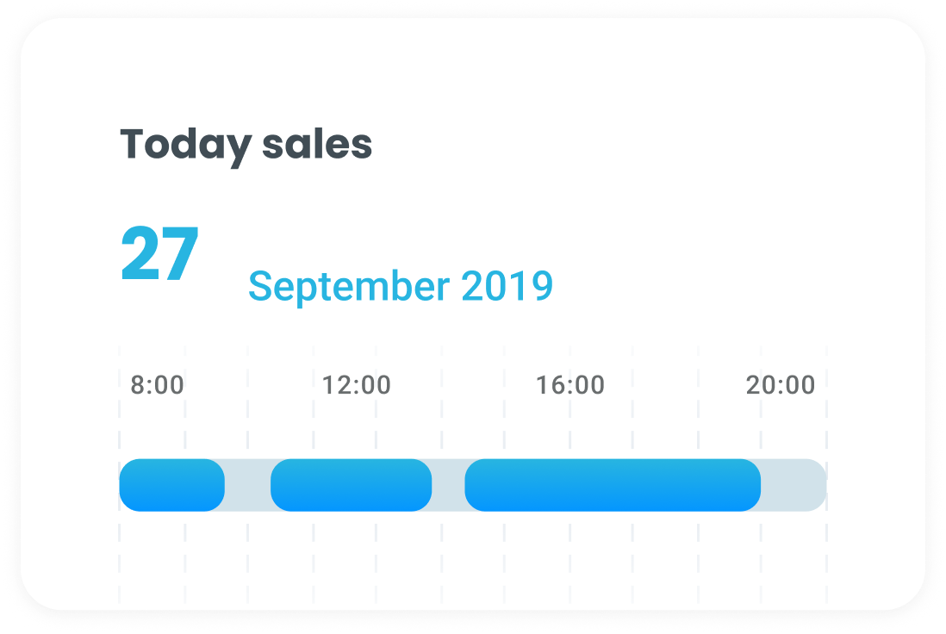
Task: Click the gray gap between first and second segments
Action: pos(248,485)
